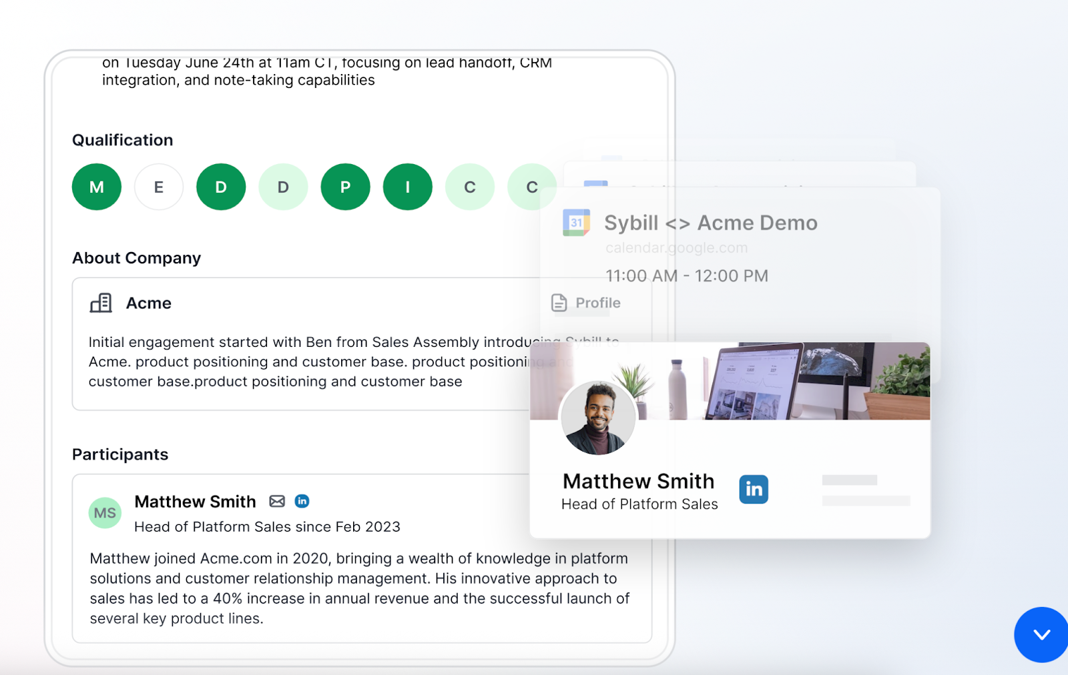Click Matthew's bio paragraph
Image resolution: width=1068 pixels, height=675 pixels.
(x=360, y=588)
